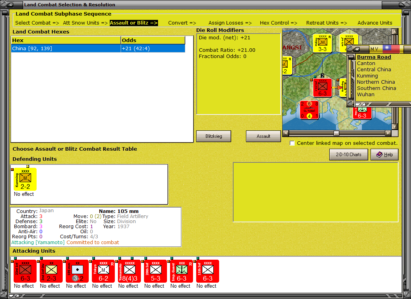
Task: Select Yamamoto's 8(4)3 unit counter
Action: pos(128,271)
